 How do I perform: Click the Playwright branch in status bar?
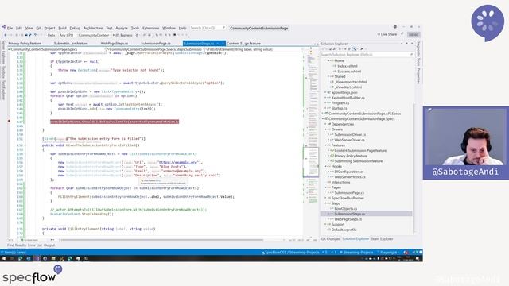click(388, 253)
